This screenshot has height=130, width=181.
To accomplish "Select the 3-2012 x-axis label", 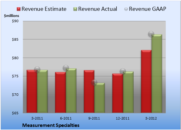I will [151, 118].
